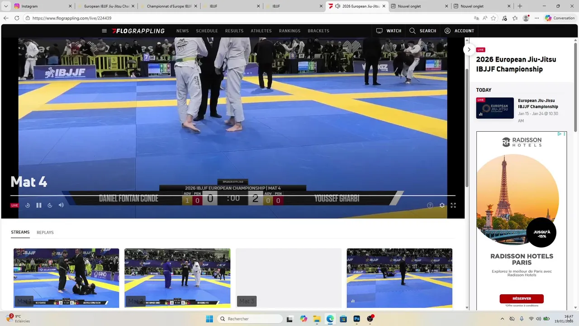
Task: Click the WATCH button in header
Action: coord(389,31)
